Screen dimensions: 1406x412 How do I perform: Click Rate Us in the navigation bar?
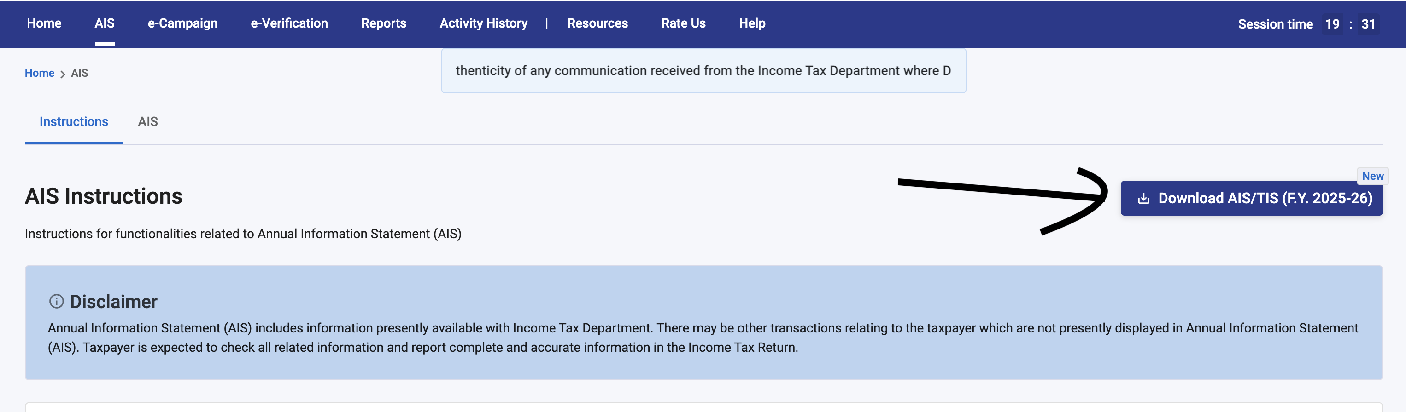(683, 23)
